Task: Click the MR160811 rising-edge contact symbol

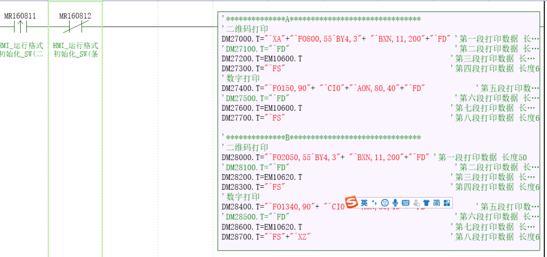Action: (x=20, y=27)
